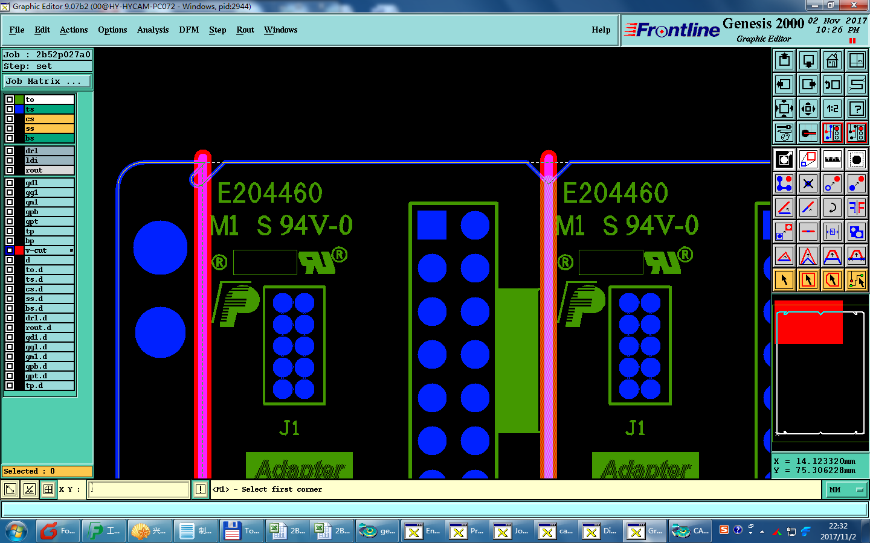Click the home view icon
This screenshot has width=870, height=543.
833,60
